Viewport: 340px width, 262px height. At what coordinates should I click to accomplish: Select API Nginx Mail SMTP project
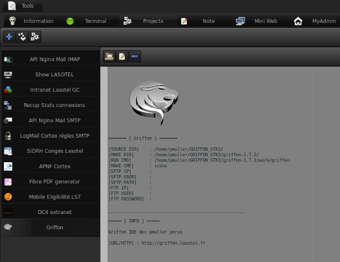click(x=51, y=120)
